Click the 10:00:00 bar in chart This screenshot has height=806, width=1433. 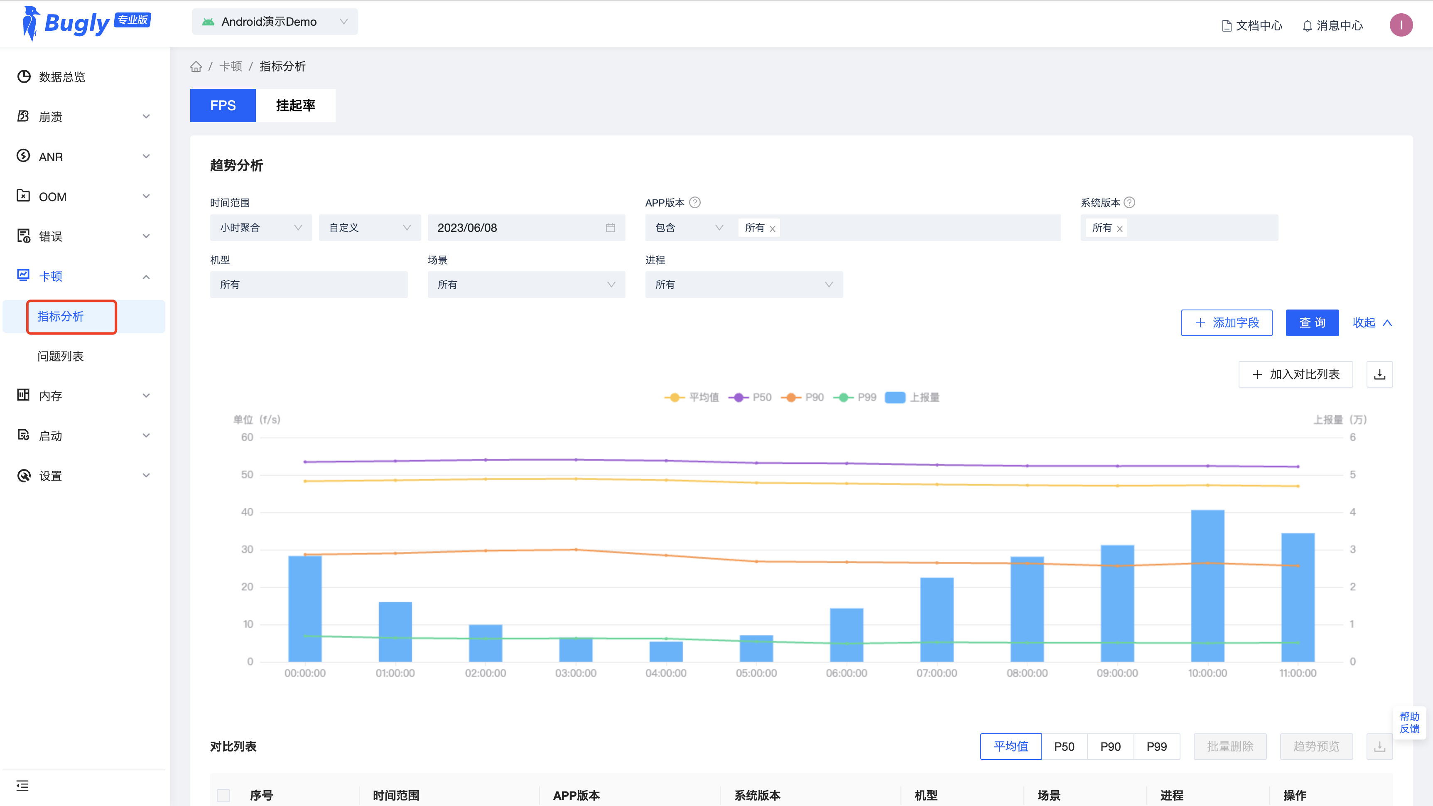(x=1208, y=586)
